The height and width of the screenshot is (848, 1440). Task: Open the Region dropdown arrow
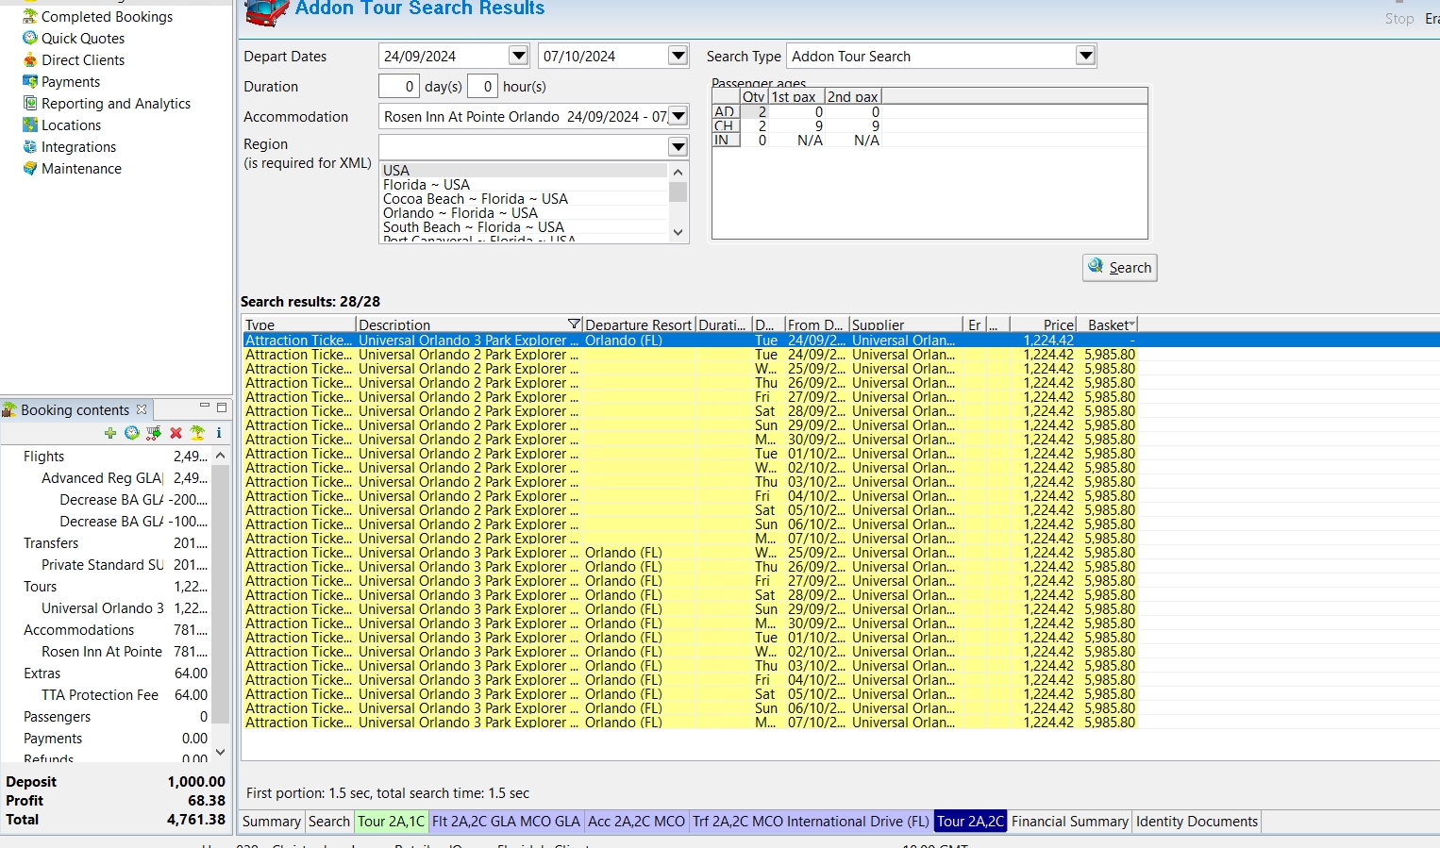coord(678,146)
